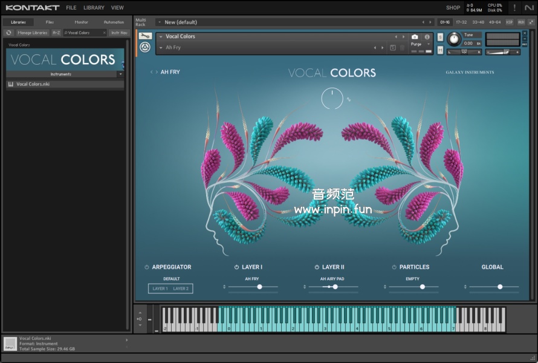Click the Layer I volume slider handle

259,287
